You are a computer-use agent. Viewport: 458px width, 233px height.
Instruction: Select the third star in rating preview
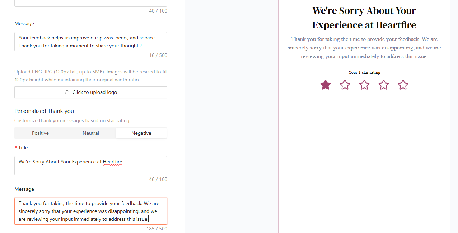click(x=364, y=85)
